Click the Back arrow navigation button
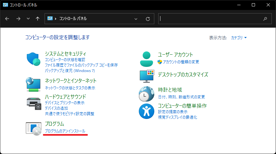The height and width of the screenshot is (154, 276). 7,19
